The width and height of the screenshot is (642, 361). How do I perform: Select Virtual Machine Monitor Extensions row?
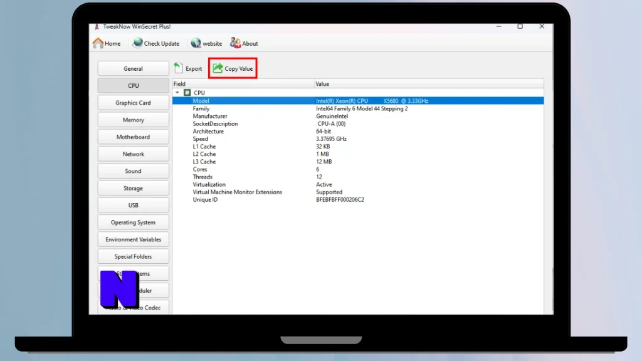(x=358, y=192)
